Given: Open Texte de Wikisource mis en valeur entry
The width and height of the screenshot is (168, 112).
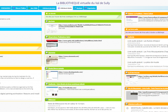Looking at the screenshot, I should point(66,104).
